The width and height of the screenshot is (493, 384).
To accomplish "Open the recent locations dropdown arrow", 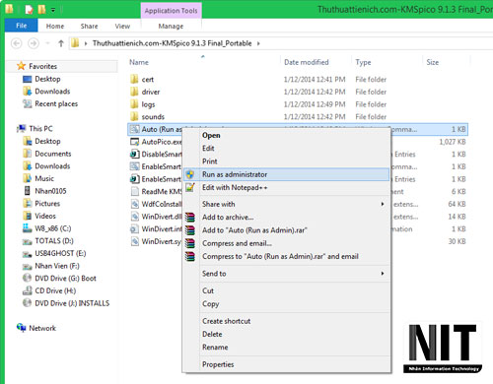I will coord(47,43).
